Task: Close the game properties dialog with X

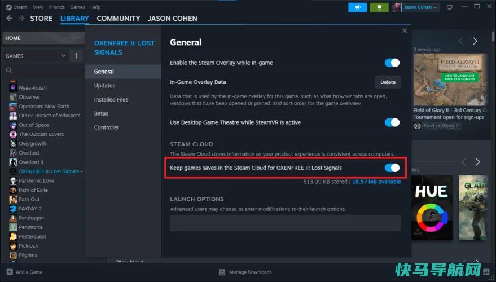Action: tap(405, 30)
